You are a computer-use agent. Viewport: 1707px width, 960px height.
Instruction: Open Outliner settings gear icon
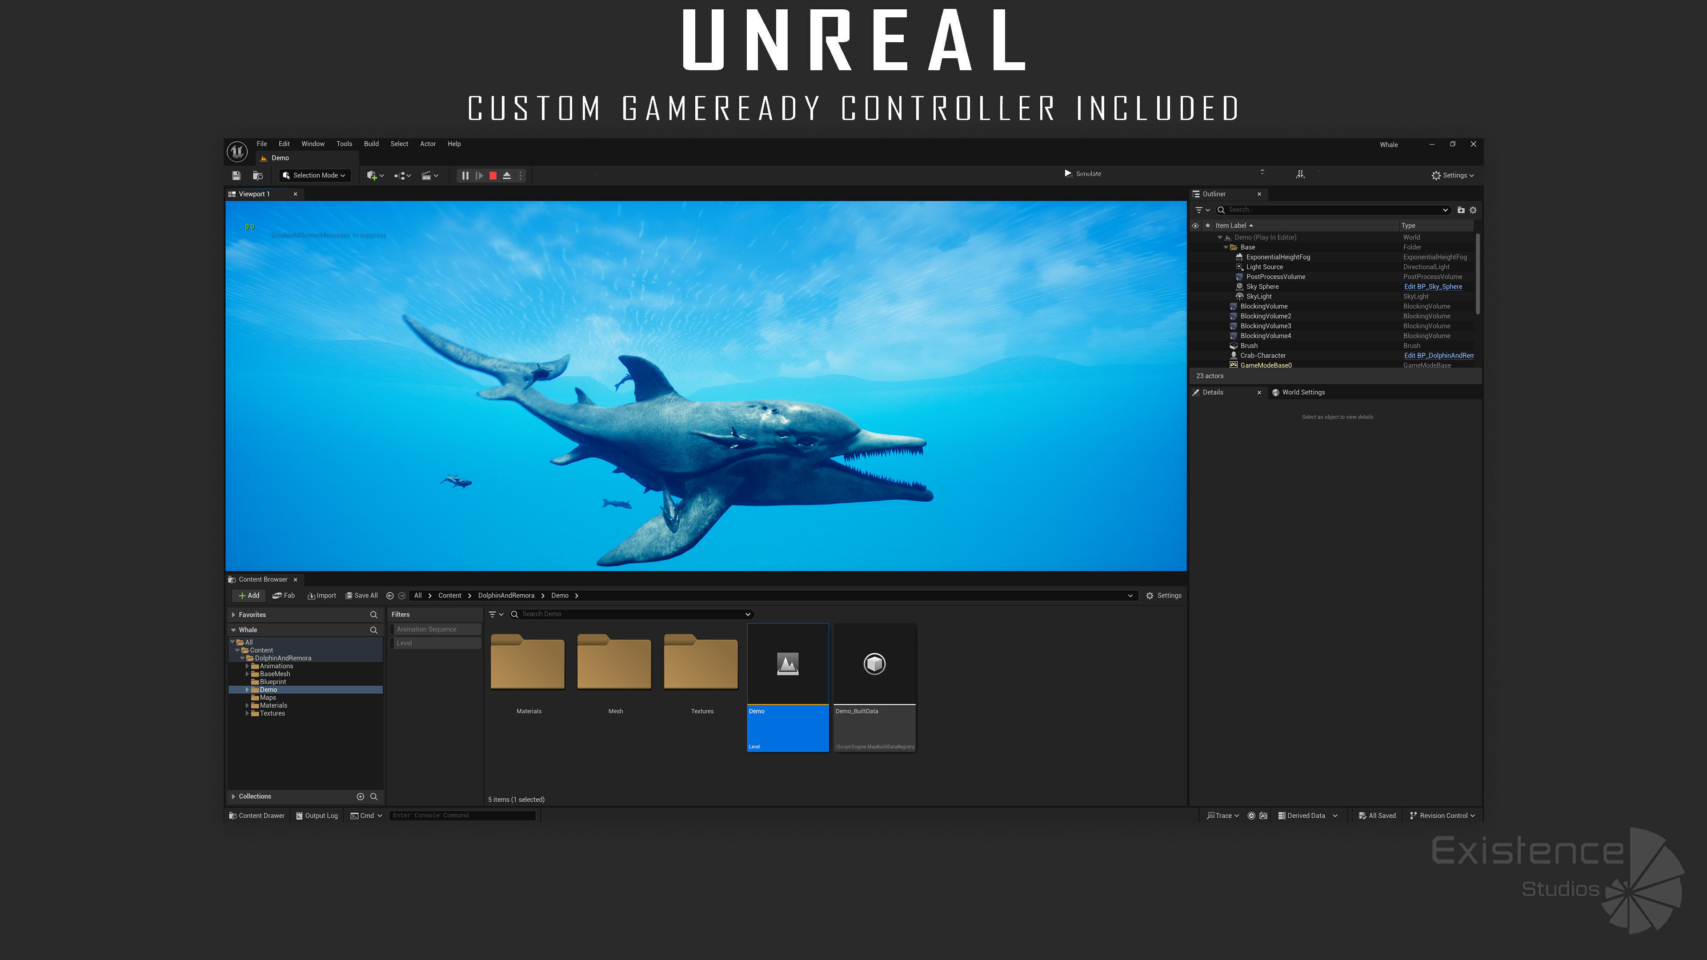tap(1473, 210)
